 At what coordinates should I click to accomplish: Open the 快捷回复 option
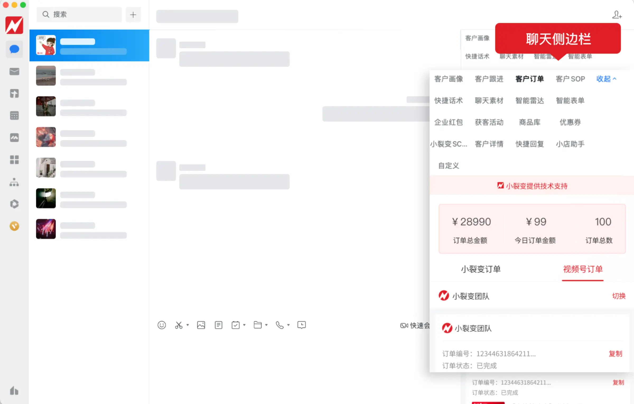tap(530, 144)
